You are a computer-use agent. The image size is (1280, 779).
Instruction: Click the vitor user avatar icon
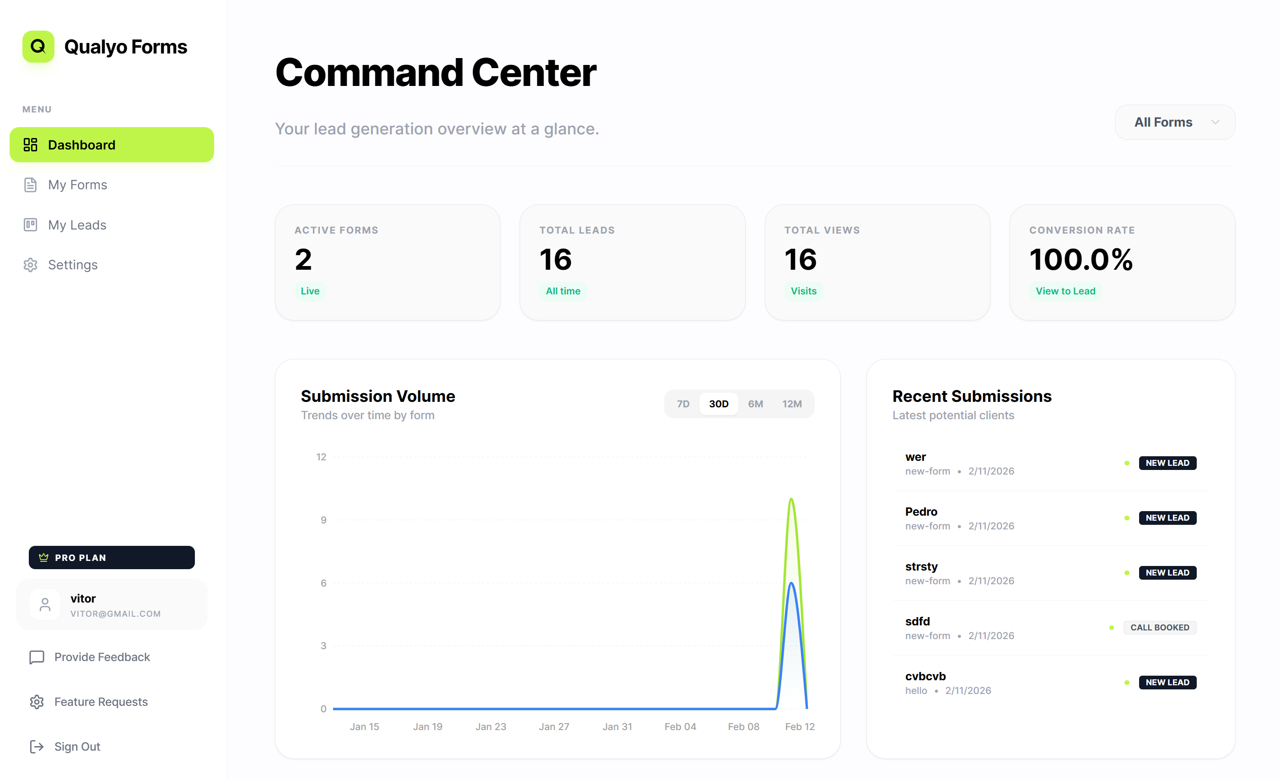pos(45,604)
